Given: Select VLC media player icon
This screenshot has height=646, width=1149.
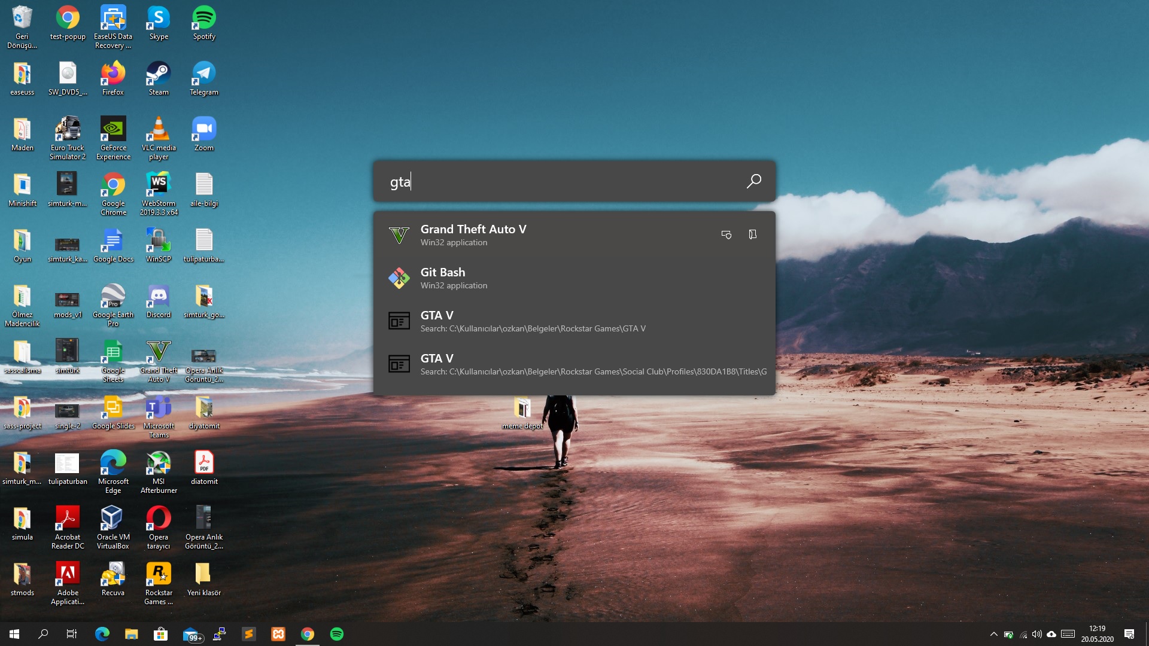Looking at the screenshot, I should coord(159,139).
